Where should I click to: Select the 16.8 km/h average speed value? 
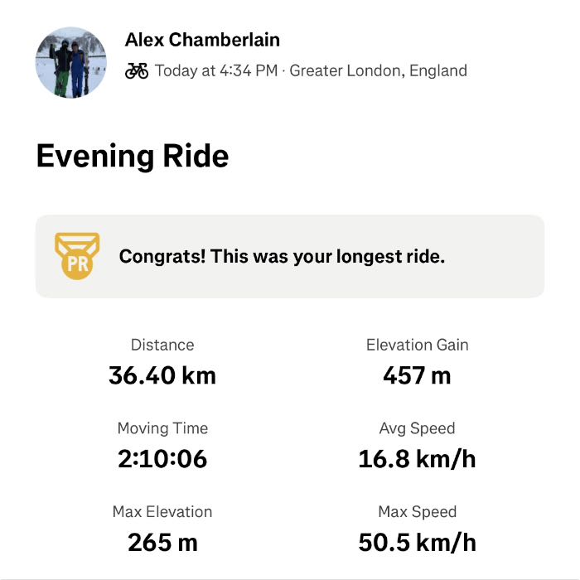coord(417,459)
